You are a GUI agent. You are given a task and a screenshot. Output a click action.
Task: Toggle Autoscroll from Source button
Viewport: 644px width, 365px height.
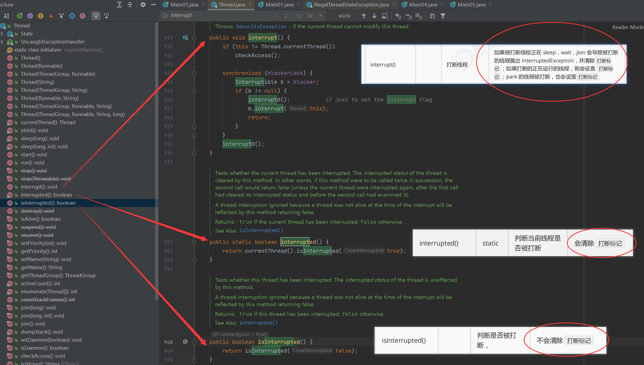106,16
